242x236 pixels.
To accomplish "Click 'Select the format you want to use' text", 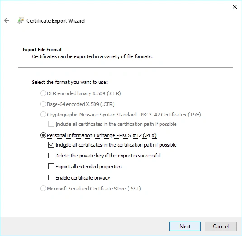I will pos(70,82).
